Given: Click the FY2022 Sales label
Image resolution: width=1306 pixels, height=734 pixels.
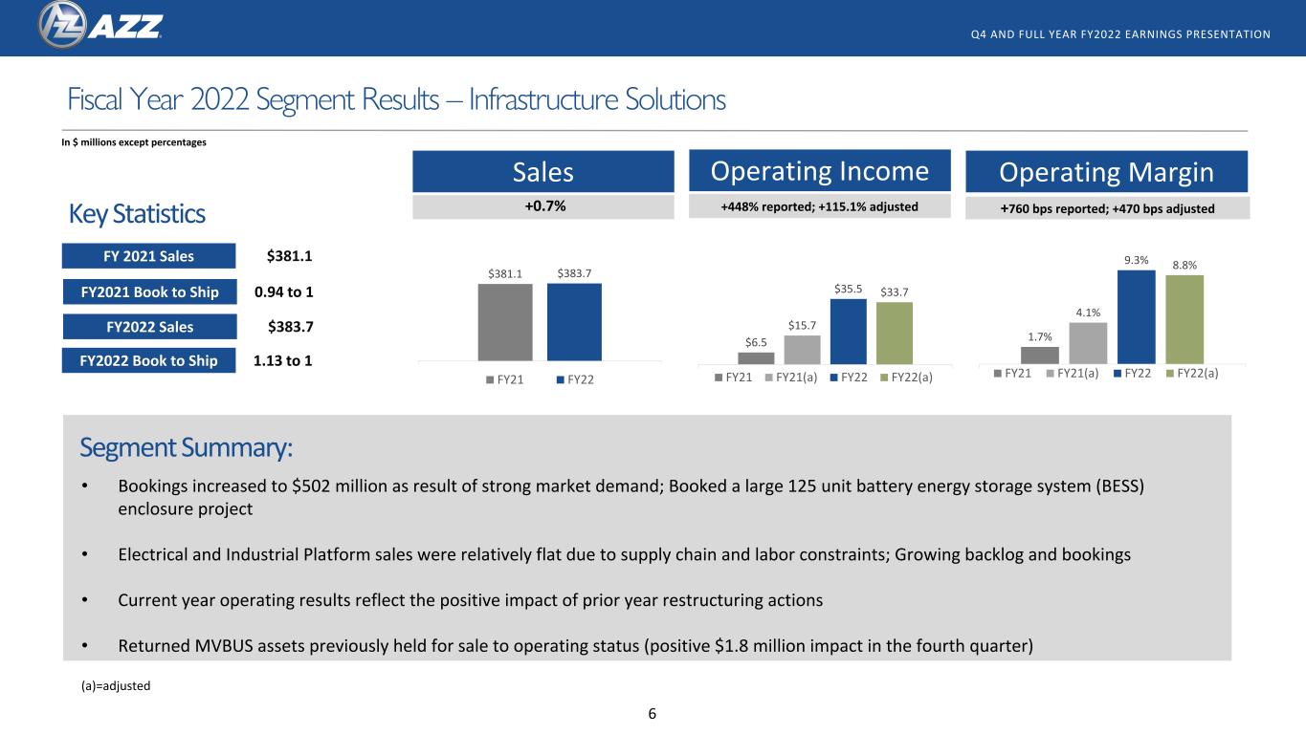Looking at the screenshot, I should point(148,327).
